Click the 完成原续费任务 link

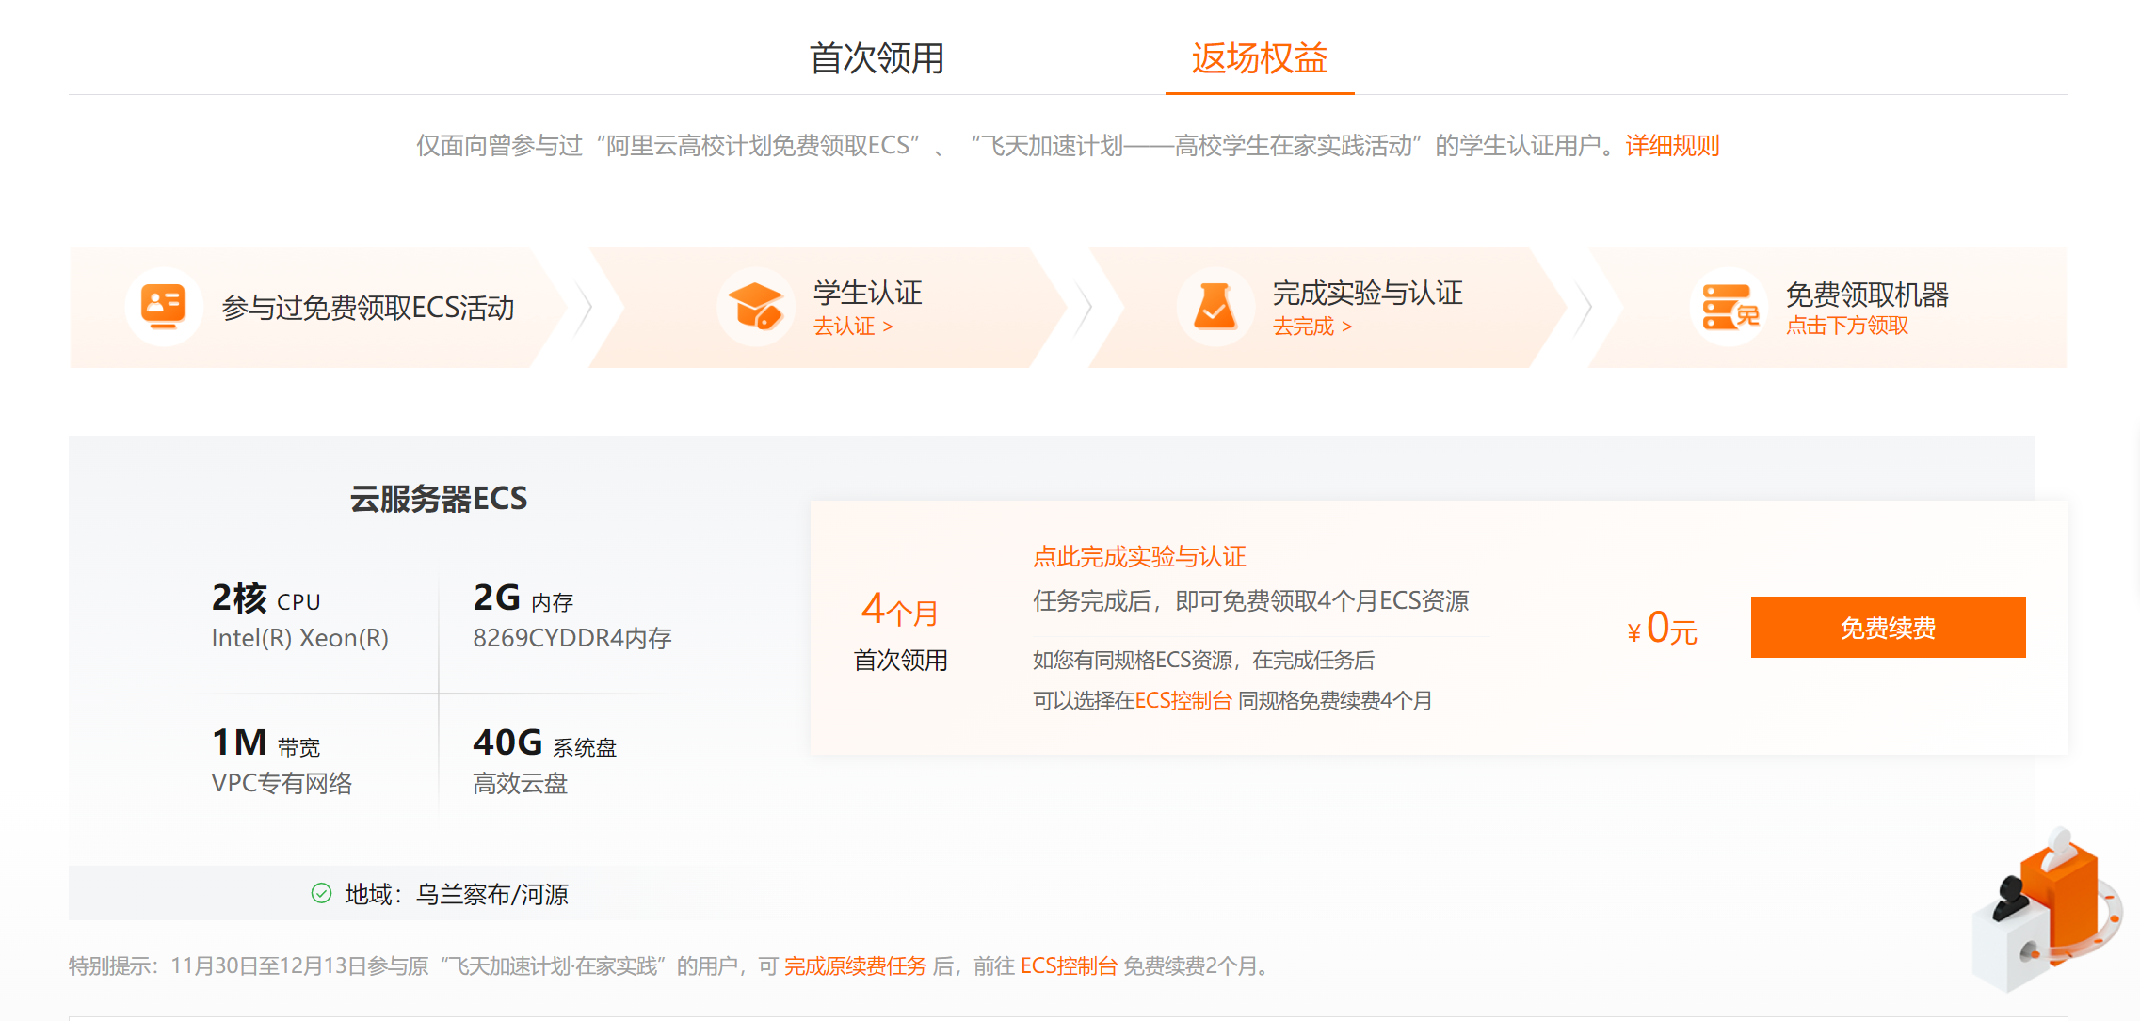(855, 966)
